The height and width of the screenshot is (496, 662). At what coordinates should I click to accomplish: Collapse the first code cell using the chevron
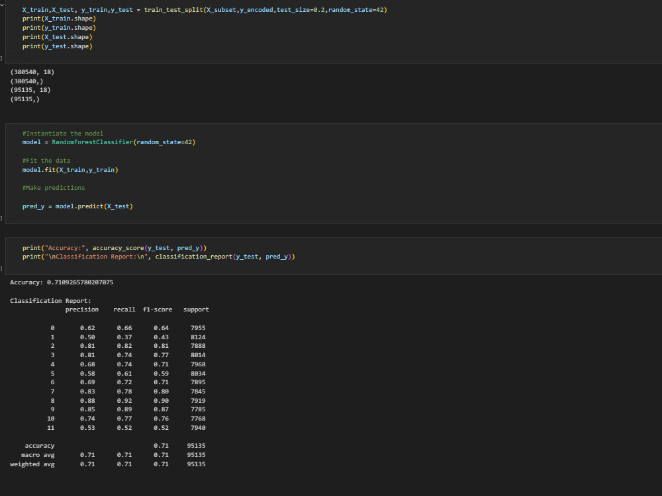tap(2, 4)
